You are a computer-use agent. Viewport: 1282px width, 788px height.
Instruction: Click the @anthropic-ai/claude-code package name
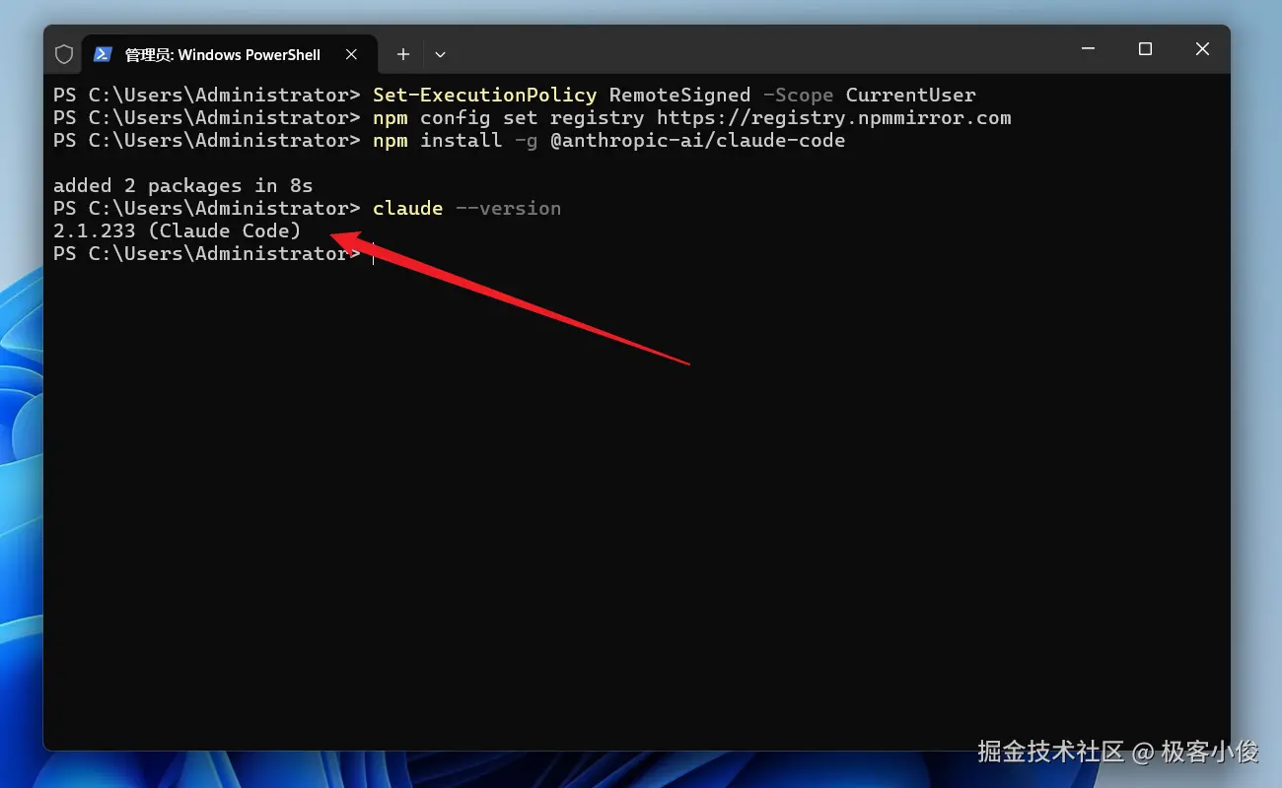click(x=697, y=141)
